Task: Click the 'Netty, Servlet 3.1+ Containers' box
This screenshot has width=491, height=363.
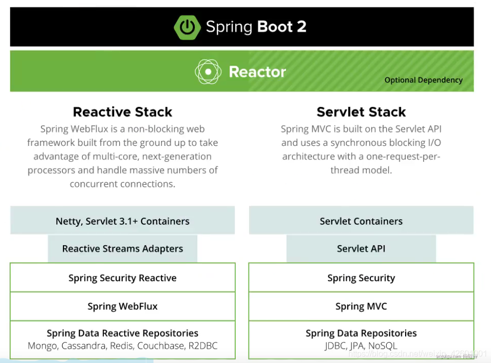Action: coord(122,220)
